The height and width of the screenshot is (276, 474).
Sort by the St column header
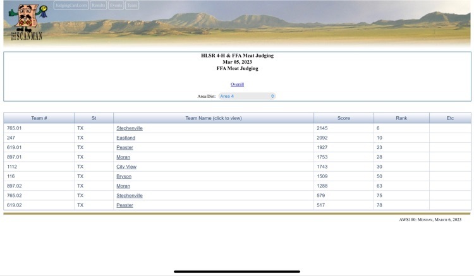(94, 118)
